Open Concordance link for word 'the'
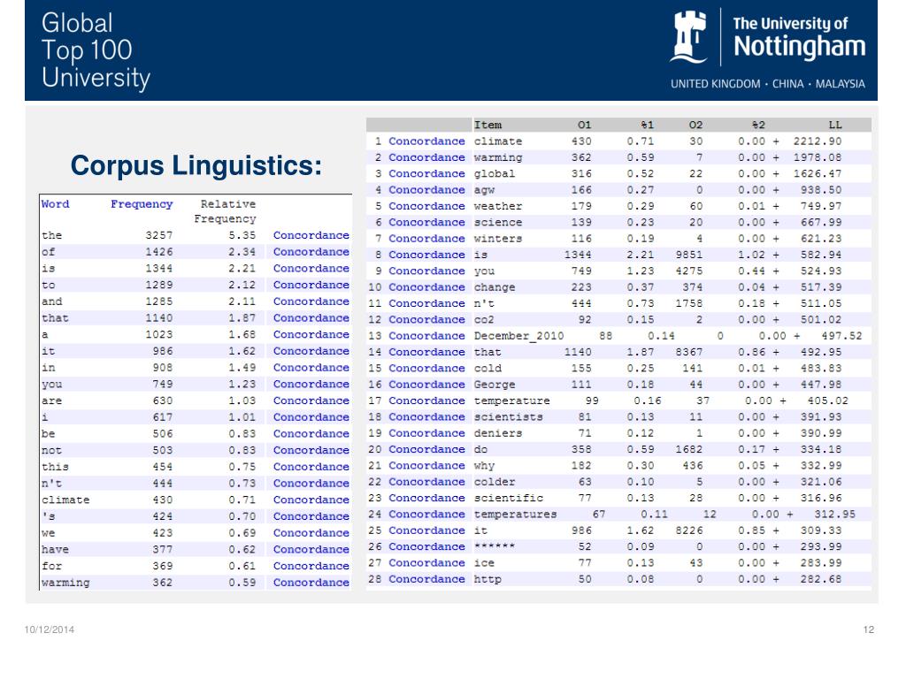The width and height of the screenshot is (906, 679). pyautogui.click(x=311, y=235)
